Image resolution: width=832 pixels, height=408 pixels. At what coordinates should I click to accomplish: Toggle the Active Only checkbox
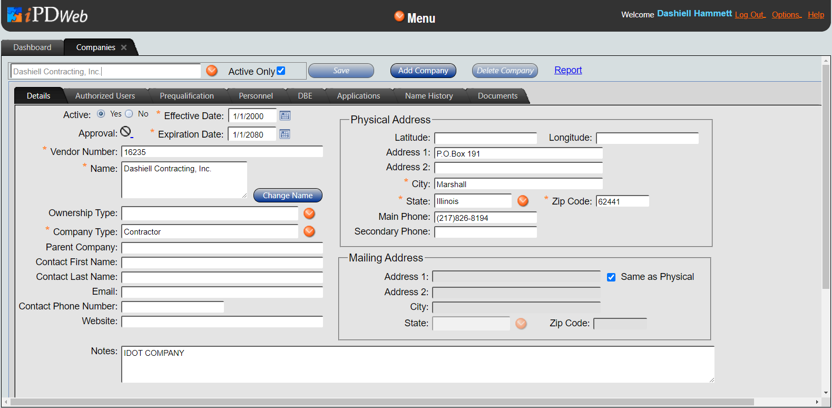[281, 71]
